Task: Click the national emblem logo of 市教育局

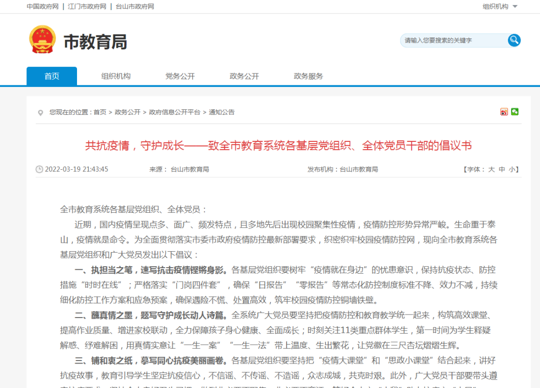Action: (x=44, y=40)
